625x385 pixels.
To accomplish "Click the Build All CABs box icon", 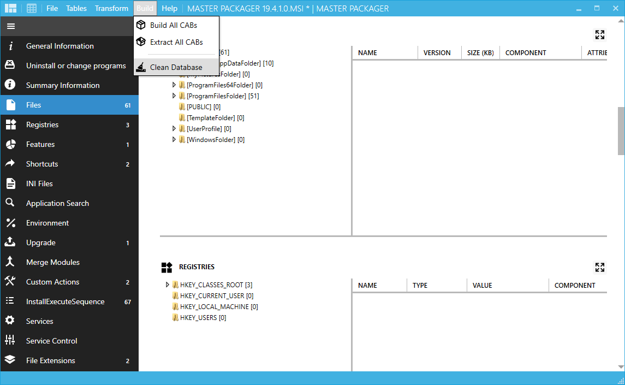I will 141,25.
